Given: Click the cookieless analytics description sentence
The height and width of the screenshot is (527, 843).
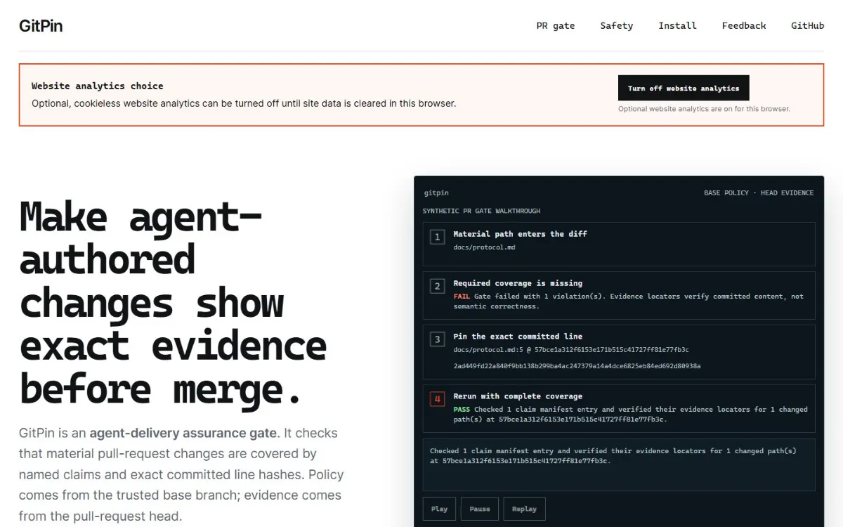Looking at the screenshot, I should 244,103.
